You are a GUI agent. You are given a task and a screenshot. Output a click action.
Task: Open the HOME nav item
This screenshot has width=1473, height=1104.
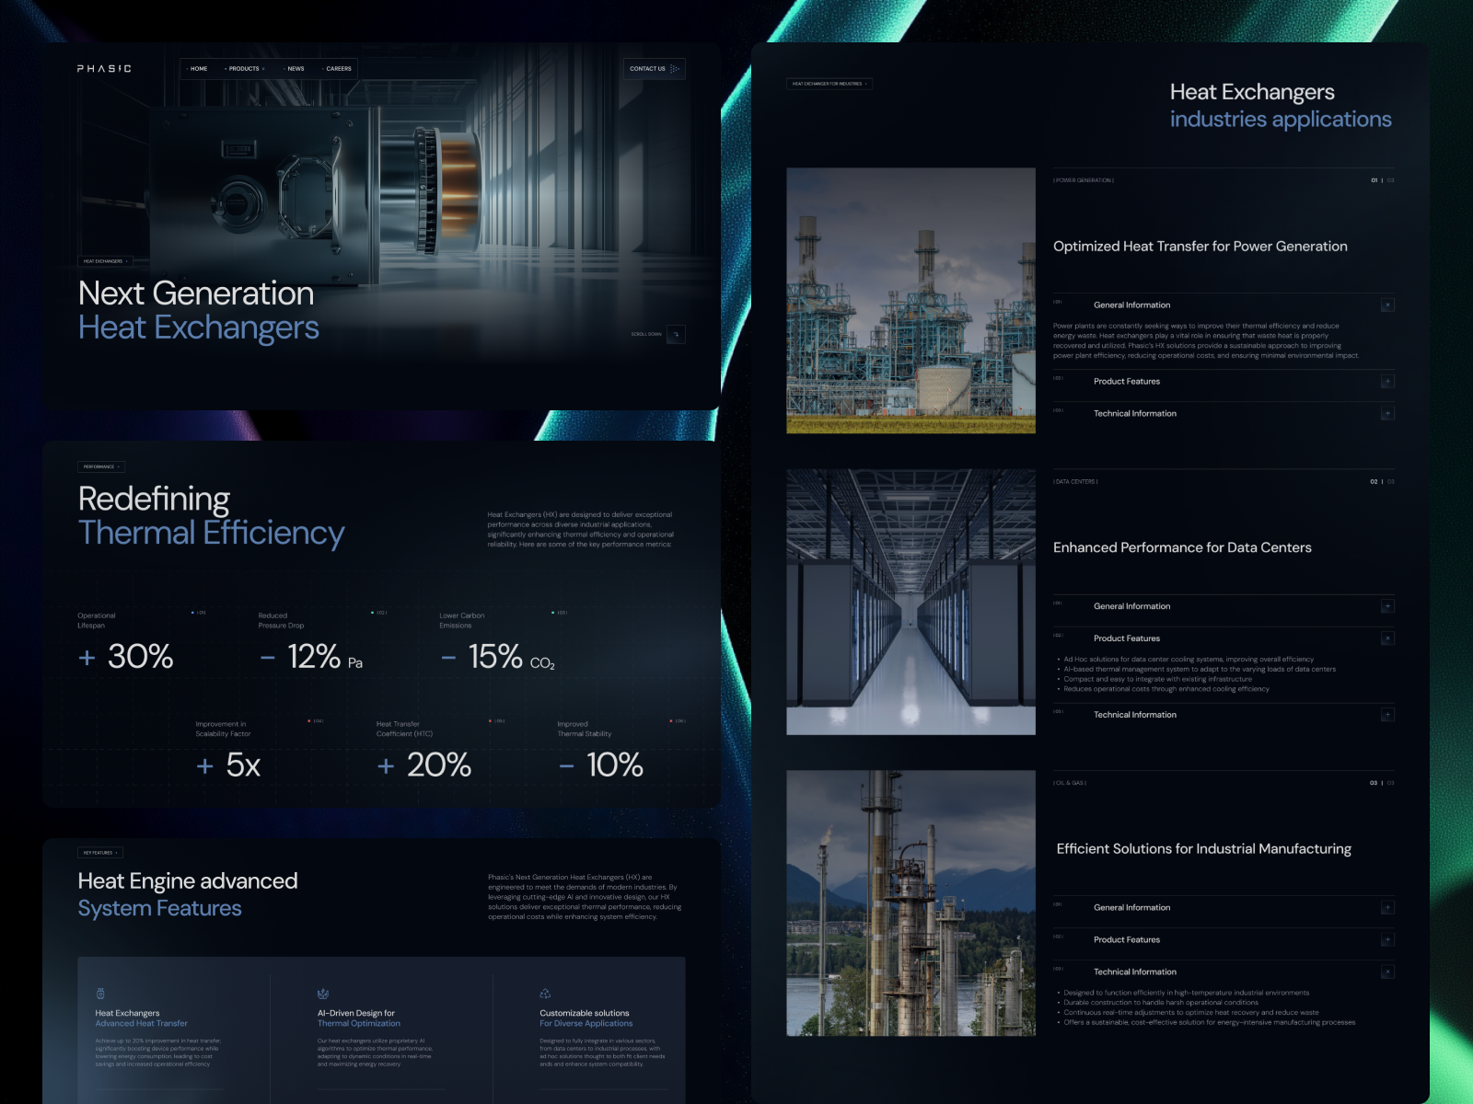[197, 69]
